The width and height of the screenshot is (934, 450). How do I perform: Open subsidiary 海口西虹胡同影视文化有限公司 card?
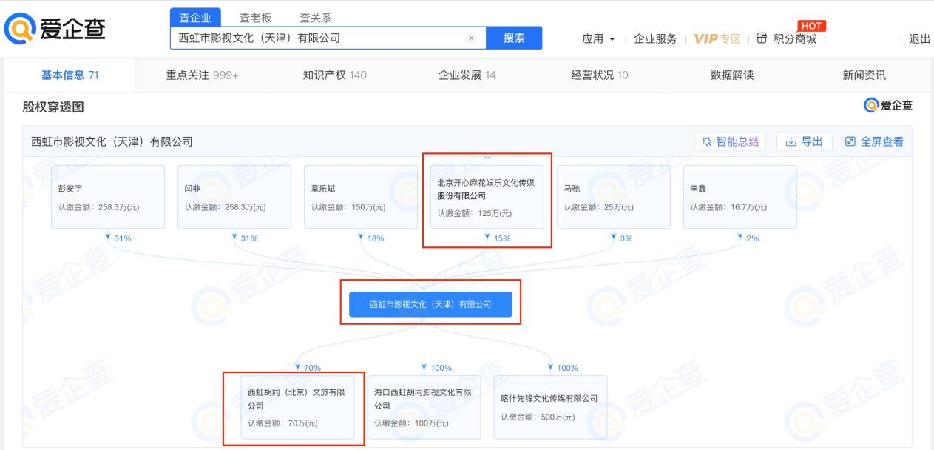coord(424,407)
